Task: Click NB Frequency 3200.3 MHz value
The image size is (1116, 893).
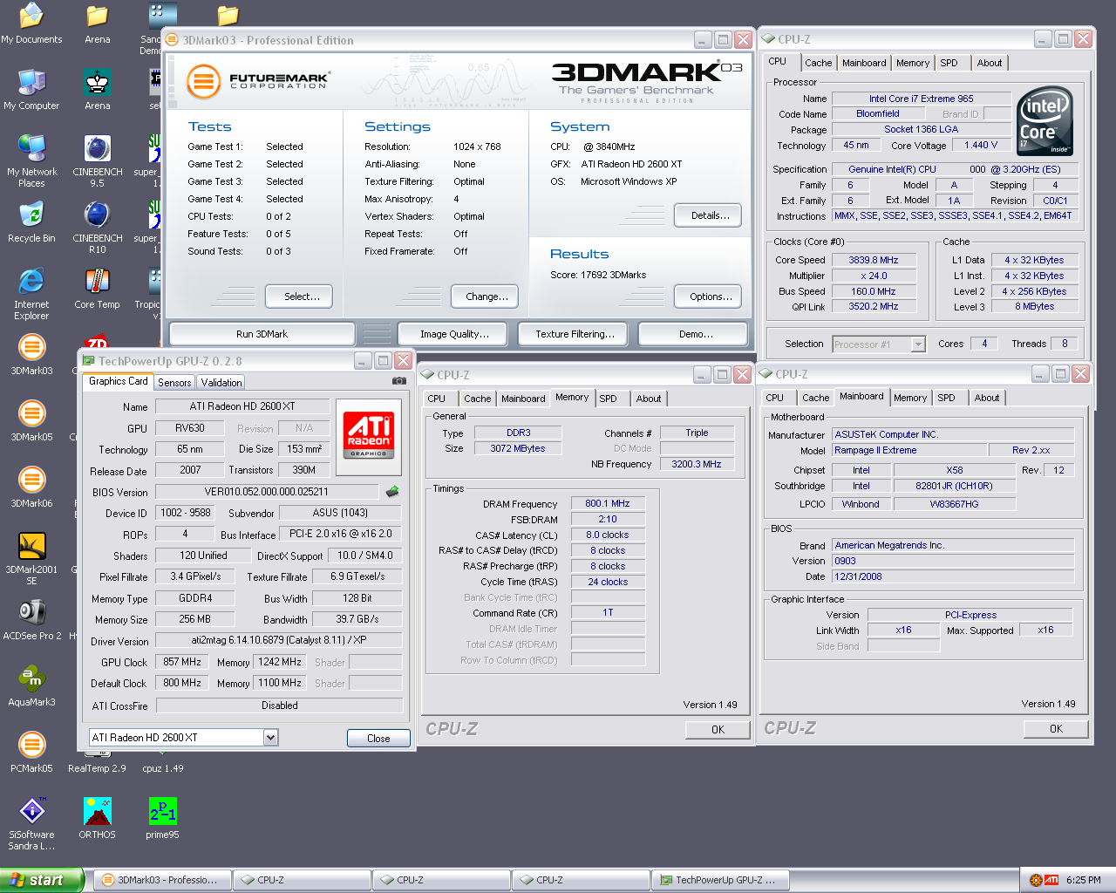Action: [697, 464]
